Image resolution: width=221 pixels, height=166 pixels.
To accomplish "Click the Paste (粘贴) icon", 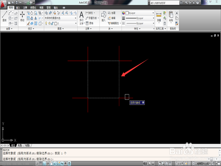I will pos(171,17).
